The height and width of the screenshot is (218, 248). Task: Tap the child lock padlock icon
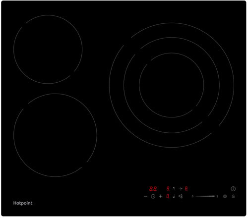point(233,196)
